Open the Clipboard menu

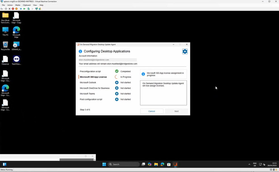27,5
